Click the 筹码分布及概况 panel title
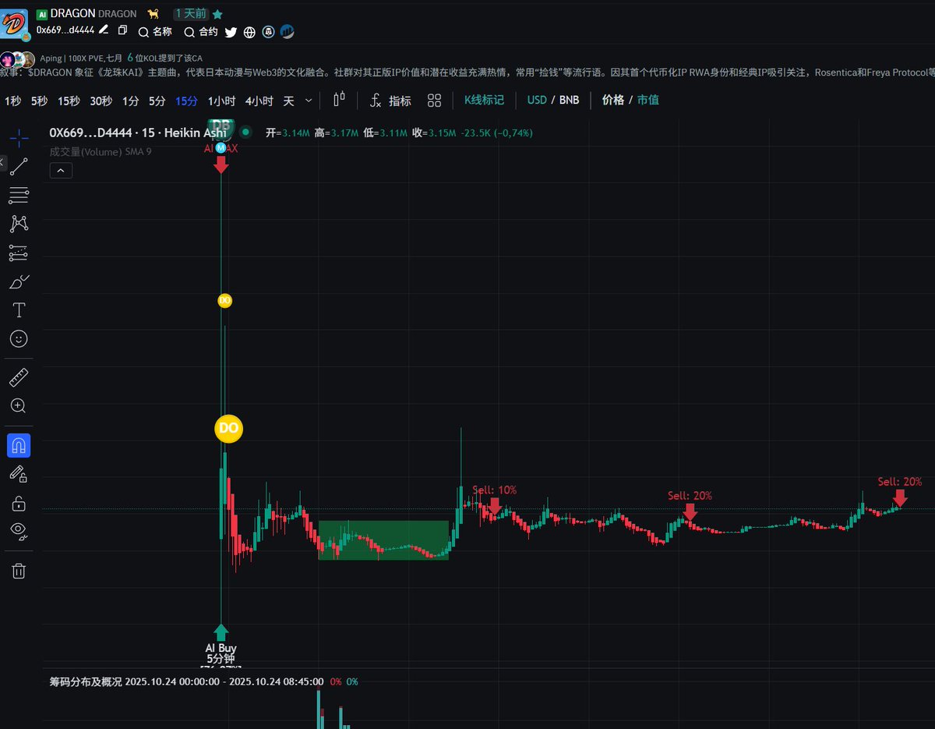This screenshot has width=935, height=729. (86, 681)
